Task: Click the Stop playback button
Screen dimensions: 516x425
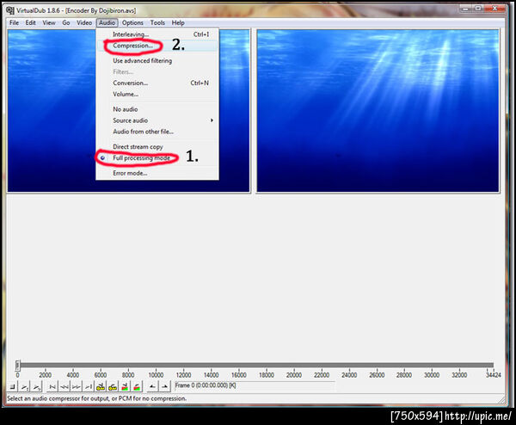Action: point(12,386)
